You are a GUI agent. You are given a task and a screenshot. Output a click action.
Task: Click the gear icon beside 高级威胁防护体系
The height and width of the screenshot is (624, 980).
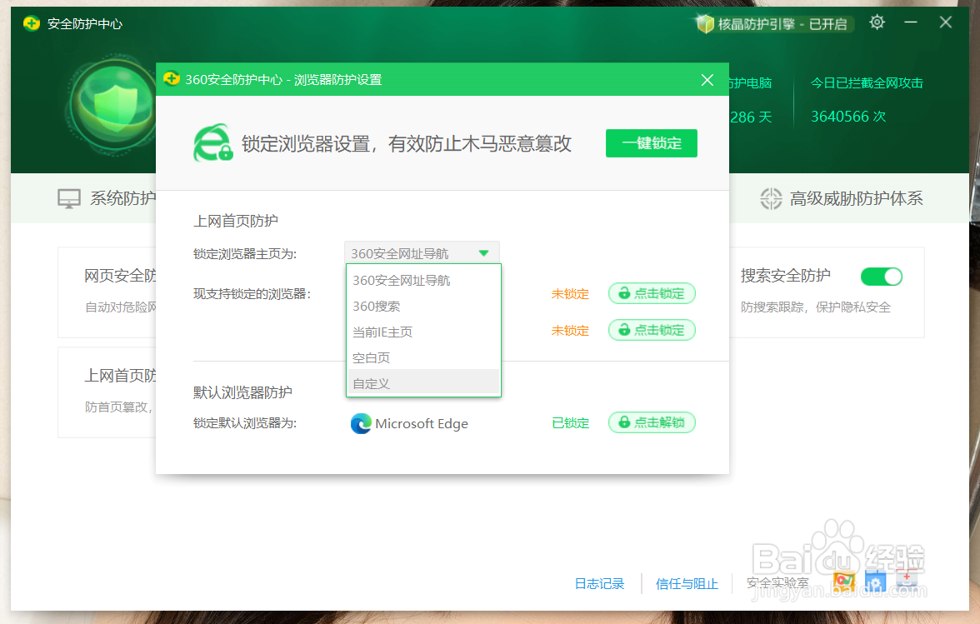[771, 198]
